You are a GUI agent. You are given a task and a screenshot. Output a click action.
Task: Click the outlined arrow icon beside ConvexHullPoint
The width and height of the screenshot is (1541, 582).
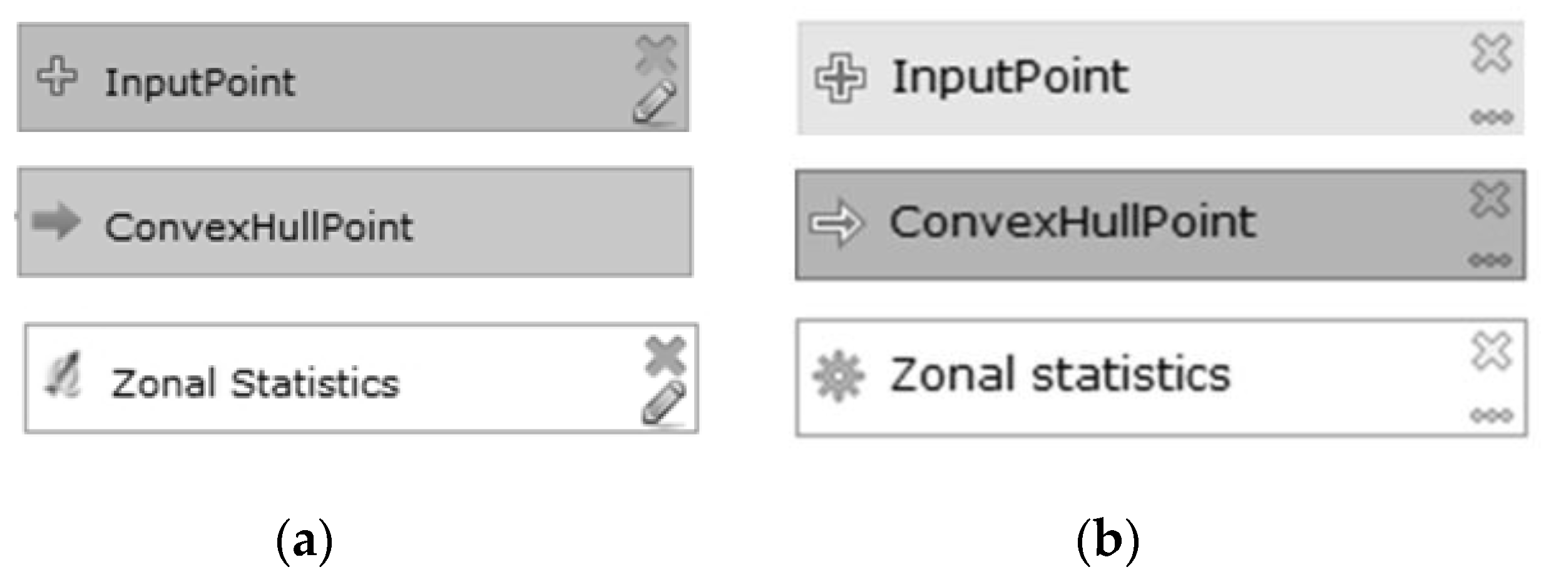pyautogui.click(x=837, y=223)
